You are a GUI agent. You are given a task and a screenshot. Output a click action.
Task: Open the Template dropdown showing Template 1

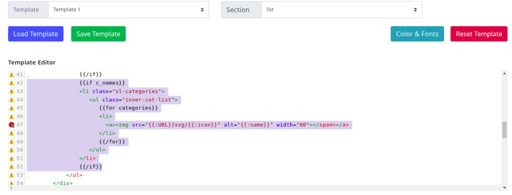[128, 10]
